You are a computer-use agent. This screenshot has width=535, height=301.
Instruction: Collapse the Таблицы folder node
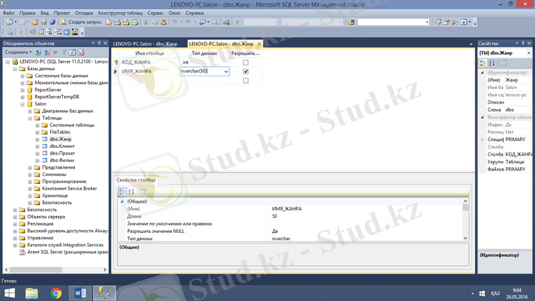30,118
